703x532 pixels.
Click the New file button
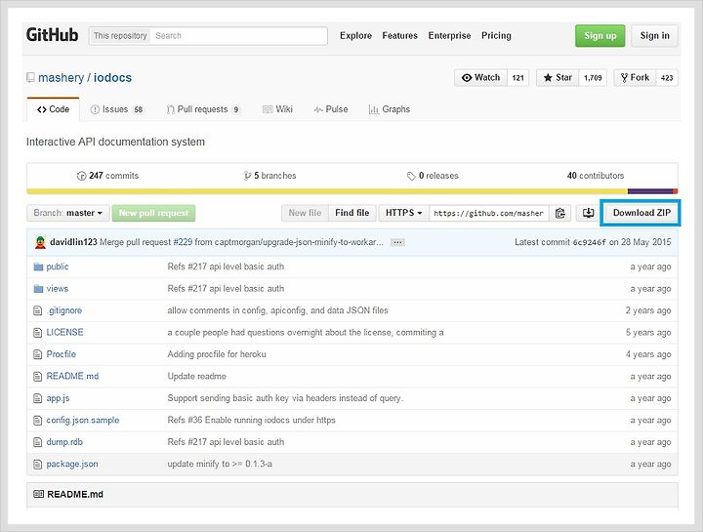click(305, 213)
